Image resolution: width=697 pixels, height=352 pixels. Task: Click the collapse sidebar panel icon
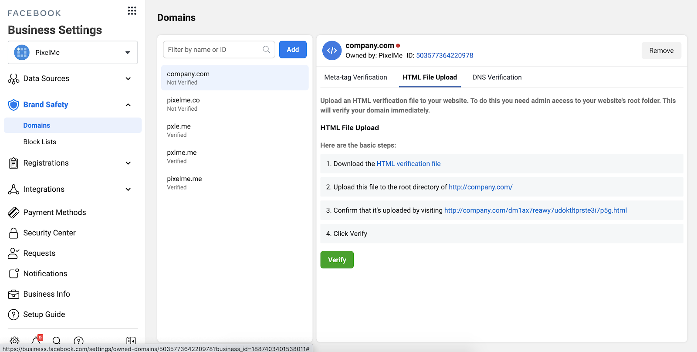click(x=131, y=340)
